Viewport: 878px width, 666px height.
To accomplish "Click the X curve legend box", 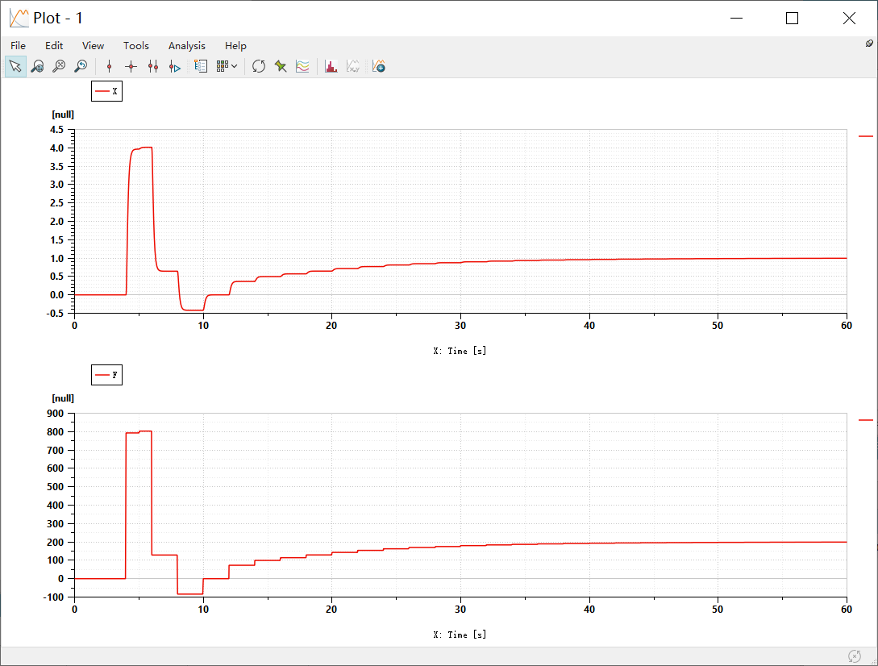I will [106, 91].
